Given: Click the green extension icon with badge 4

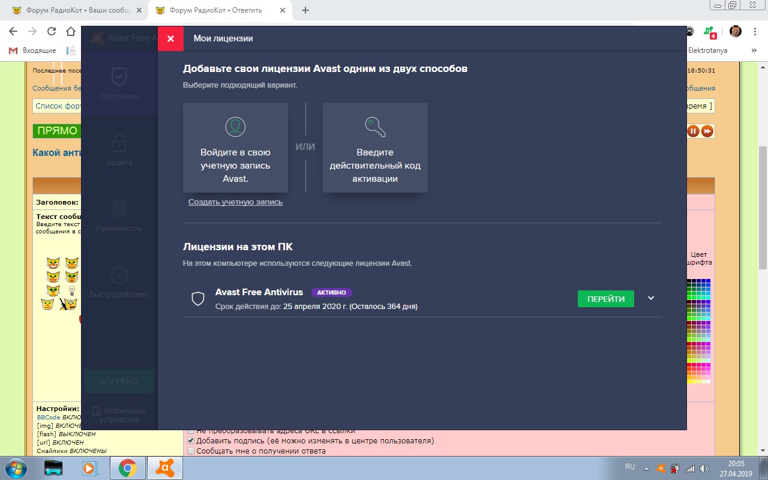Looking at the screenshot, I should [x=710, y=31].
